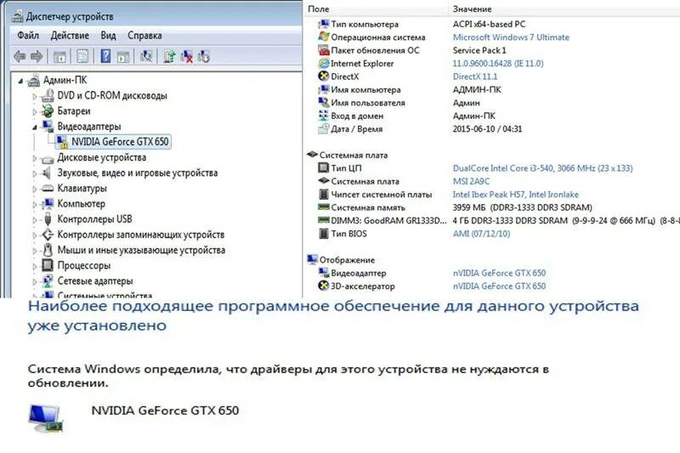The height and width of the screenshot is (453, 680).
Task: Click the 11.0.9600.16428 (IE 11.0) value
Action: [498, 63]
